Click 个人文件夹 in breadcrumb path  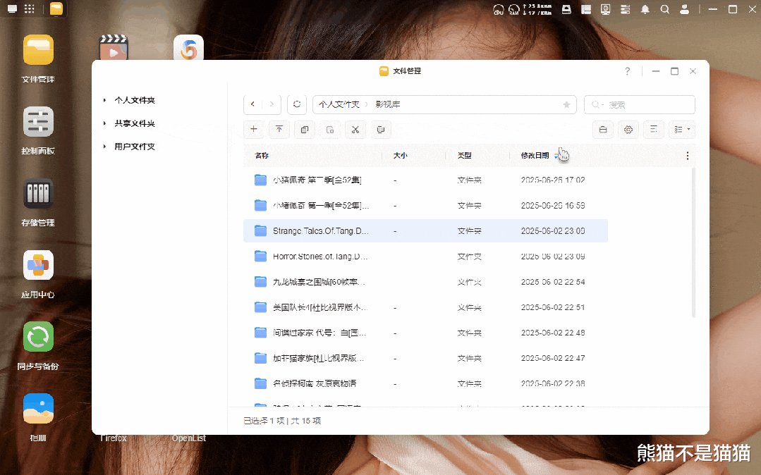[x=339, y=105]
